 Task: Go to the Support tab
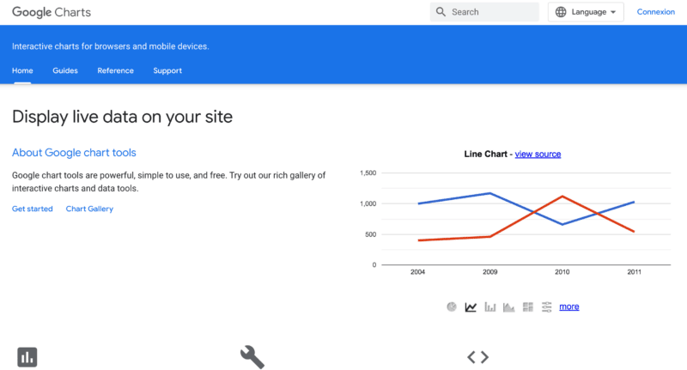(167, 70)
